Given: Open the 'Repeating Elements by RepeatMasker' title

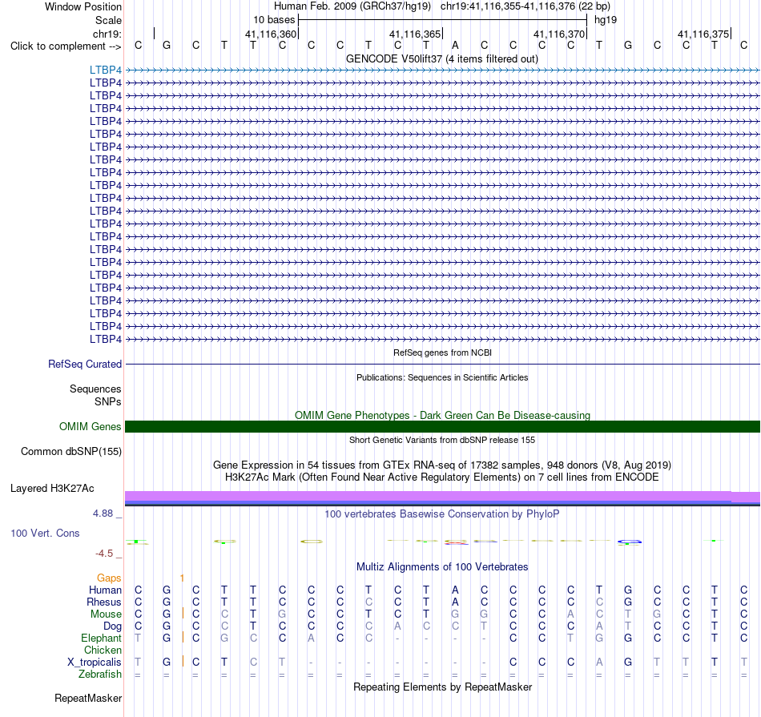Looking at the screenshot, I should pos(442,687).
